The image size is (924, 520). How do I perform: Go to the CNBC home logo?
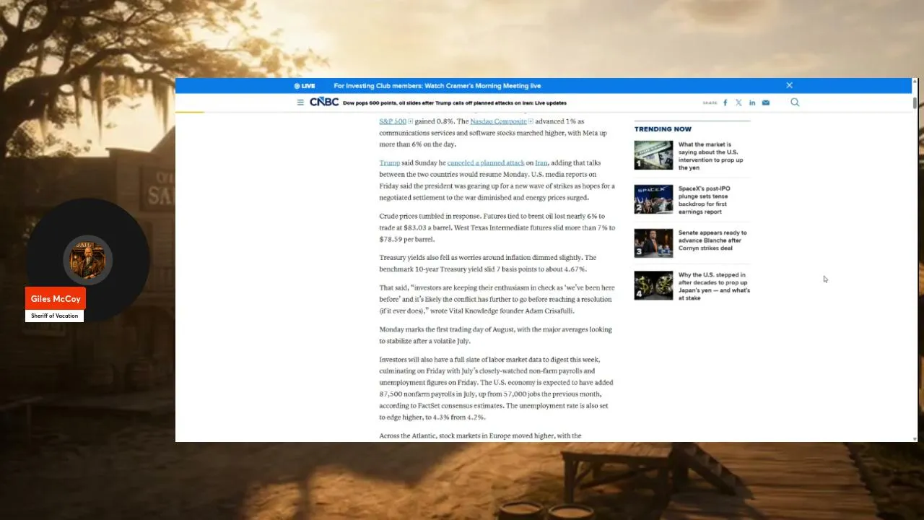(324, 103)
